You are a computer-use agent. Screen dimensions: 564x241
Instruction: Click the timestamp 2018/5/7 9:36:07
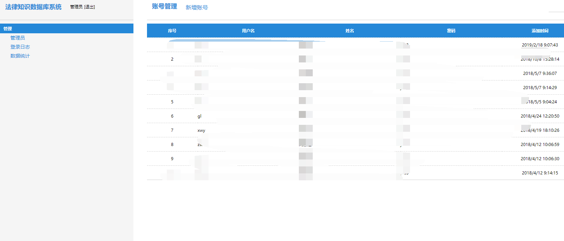540,74
